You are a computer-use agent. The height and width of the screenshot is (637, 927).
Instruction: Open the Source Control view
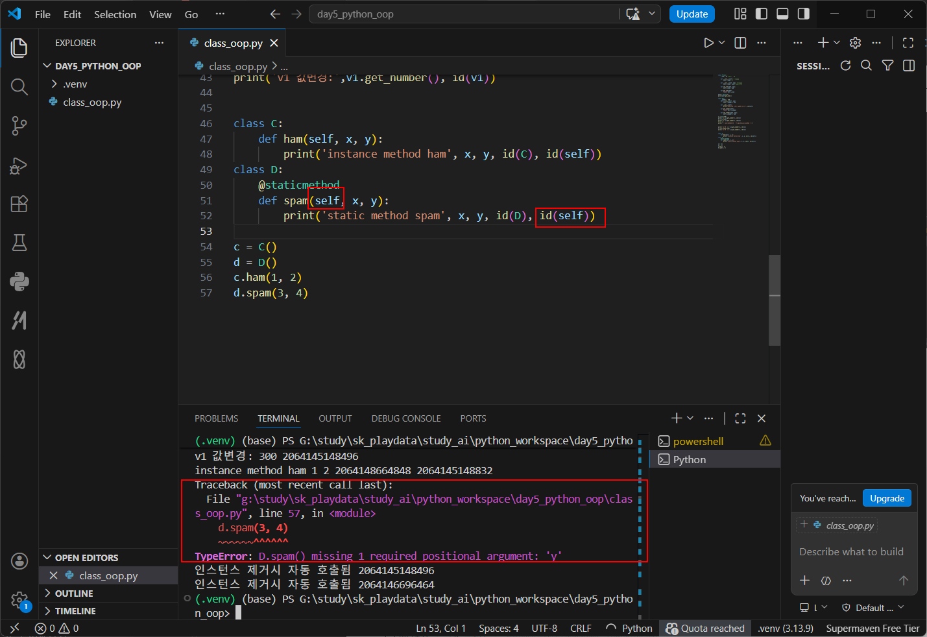(x=19, y=126)
